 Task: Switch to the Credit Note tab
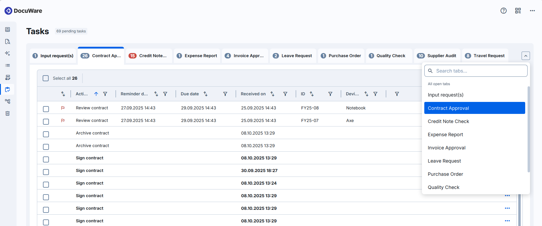pos(149,56)
